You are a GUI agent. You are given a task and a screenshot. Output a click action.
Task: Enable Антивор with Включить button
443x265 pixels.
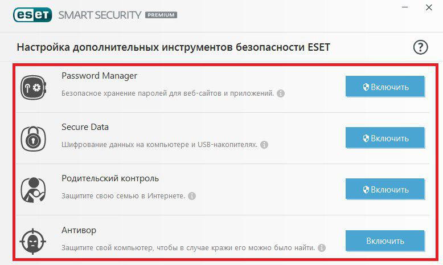pyautogui.click(x=385, y=240)
